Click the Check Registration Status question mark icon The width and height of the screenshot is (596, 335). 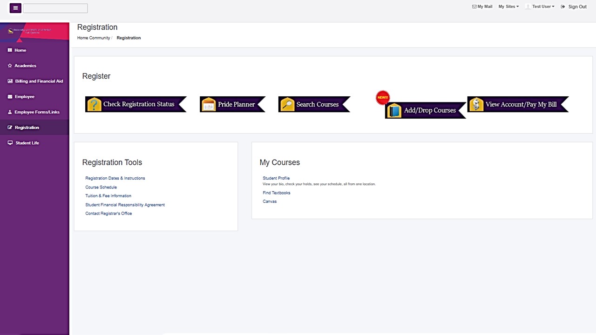pyautogui.click(x=94, y=104)
